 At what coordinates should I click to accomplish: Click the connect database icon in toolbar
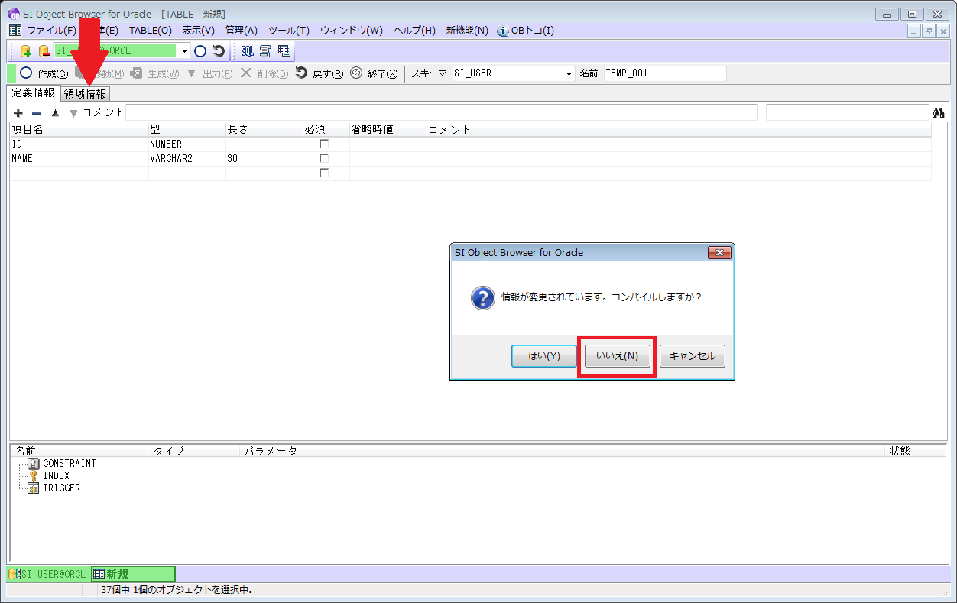click(x=25, y=51)
